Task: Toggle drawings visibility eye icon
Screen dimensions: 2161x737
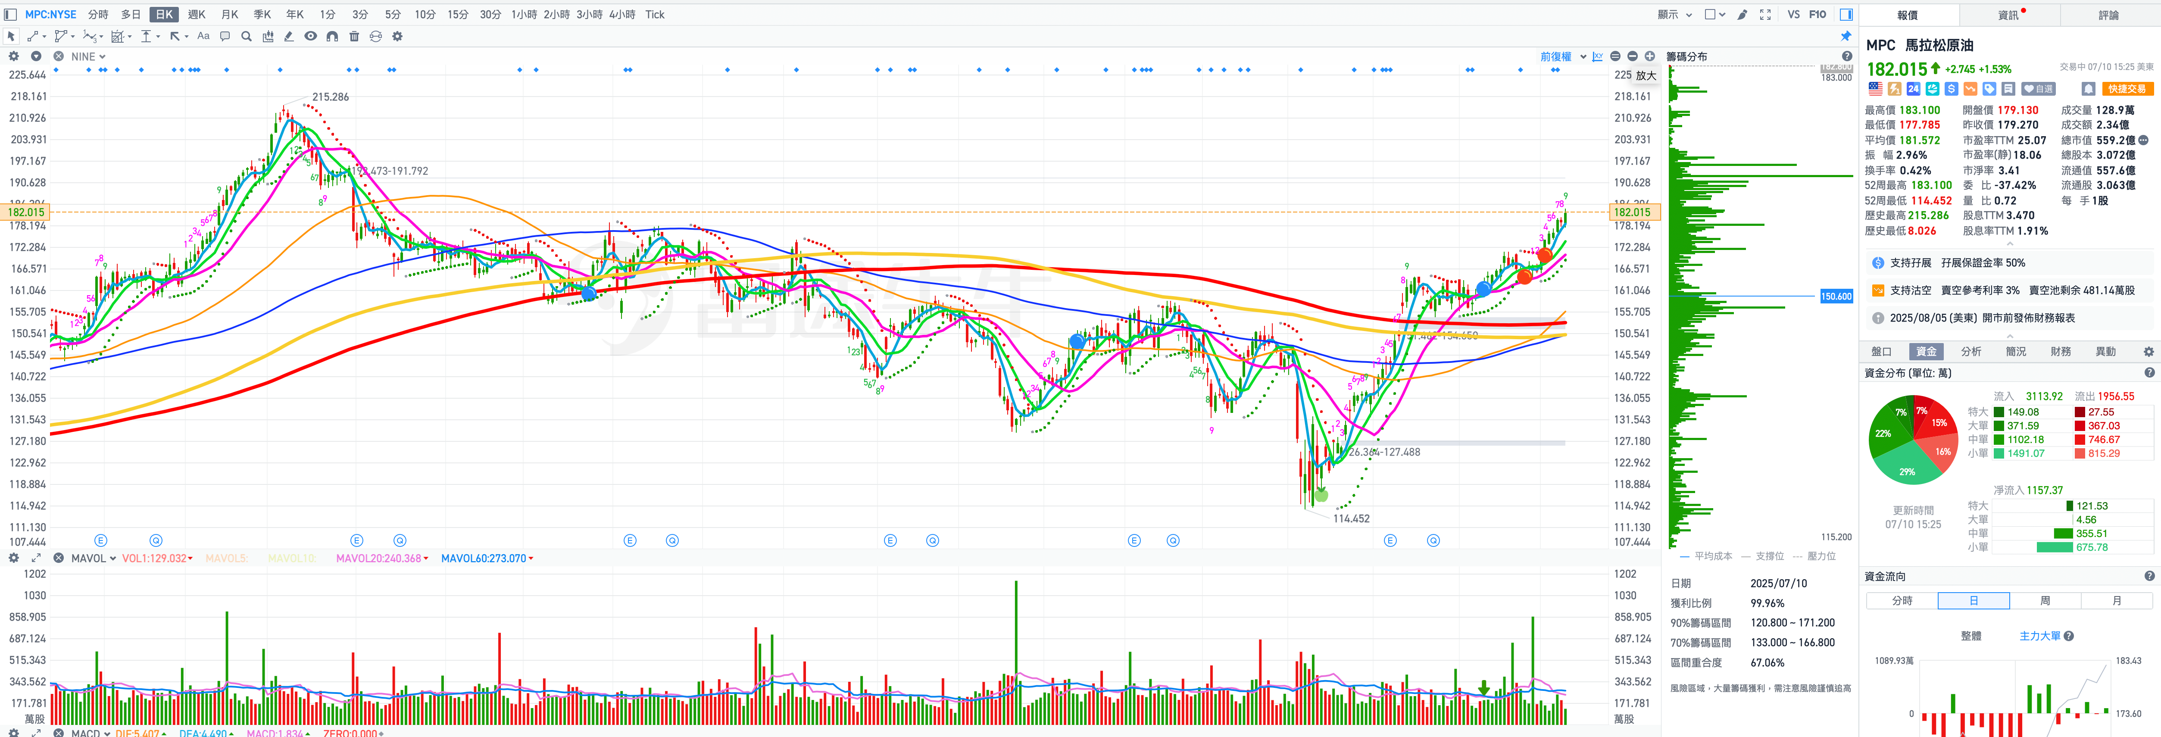Action: click(x=310, y=37)
